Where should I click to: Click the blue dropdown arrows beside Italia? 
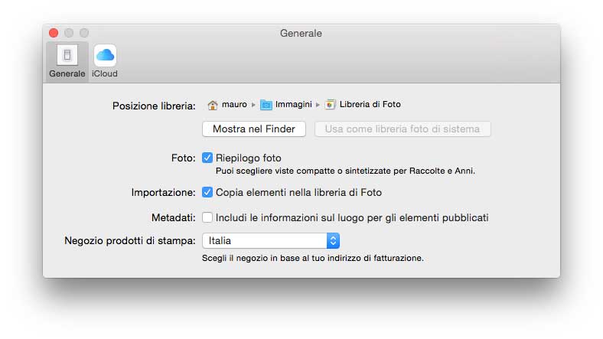click(333, 241)
